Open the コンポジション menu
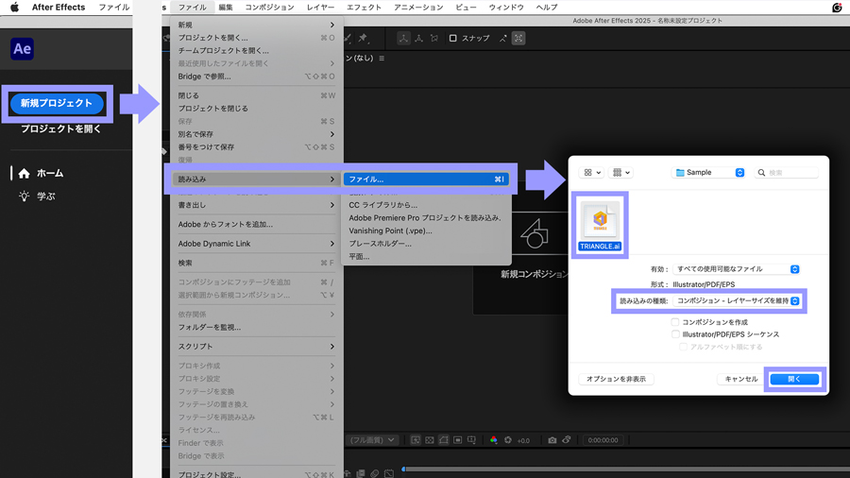 pyautogui.click(x=269, y=7)
